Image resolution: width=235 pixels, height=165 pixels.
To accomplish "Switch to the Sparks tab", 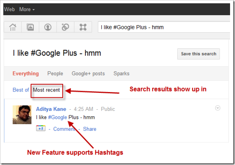I will pyautogui.click(x=121, y=73).
